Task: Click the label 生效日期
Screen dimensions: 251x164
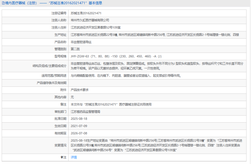Action: coord(60,126)
